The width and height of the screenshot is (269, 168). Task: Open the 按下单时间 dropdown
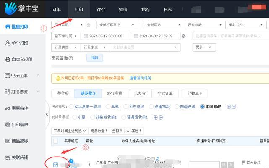[66, 36]
